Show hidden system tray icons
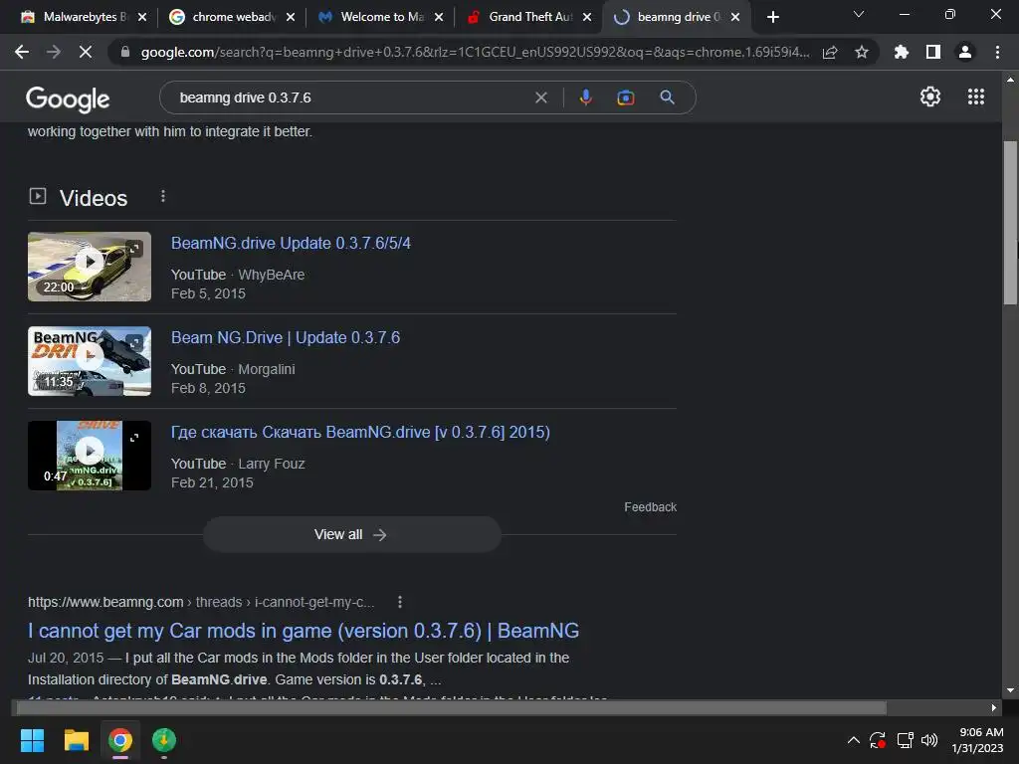Screen dimensions: 1019x764 click(x=853, y=740)
